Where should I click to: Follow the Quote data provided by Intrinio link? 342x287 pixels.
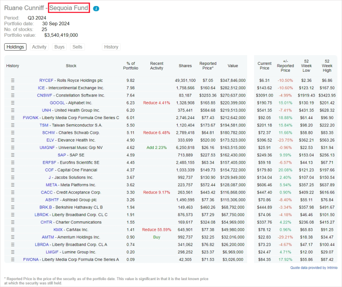pyautogui.click(x=313, y=268)
